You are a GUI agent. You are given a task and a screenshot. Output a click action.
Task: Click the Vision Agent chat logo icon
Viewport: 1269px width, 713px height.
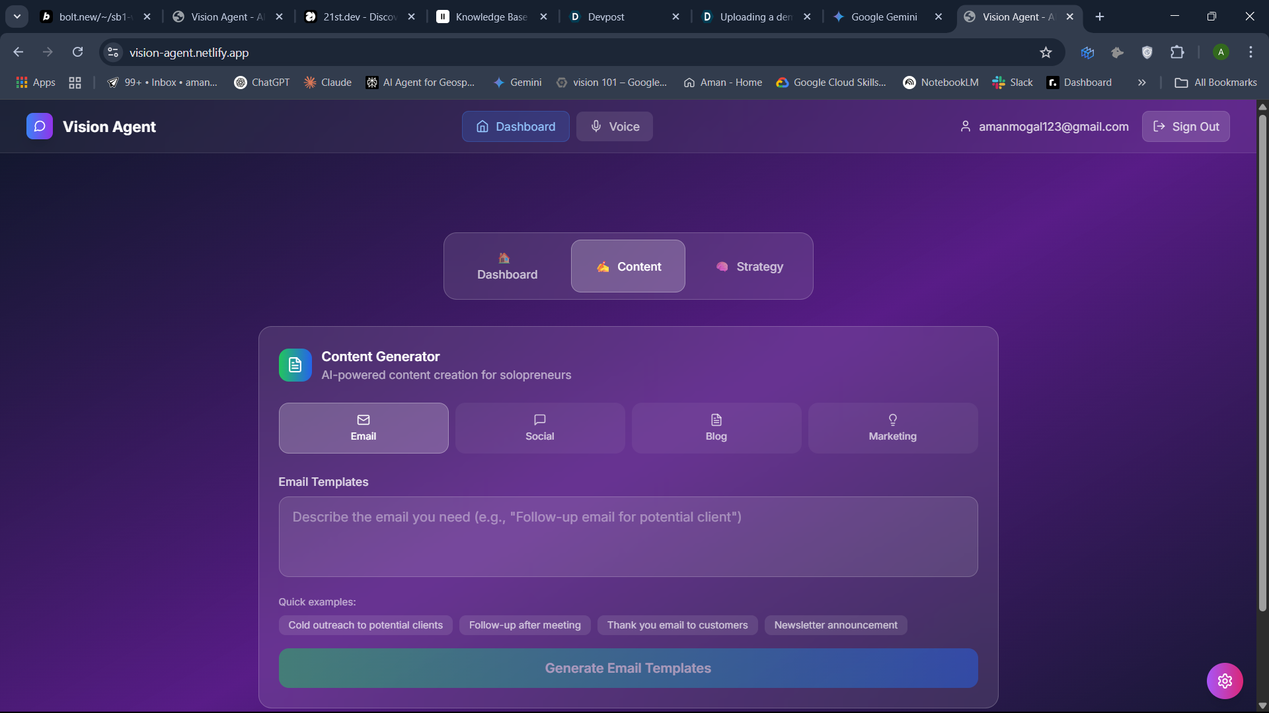point(39,126)
